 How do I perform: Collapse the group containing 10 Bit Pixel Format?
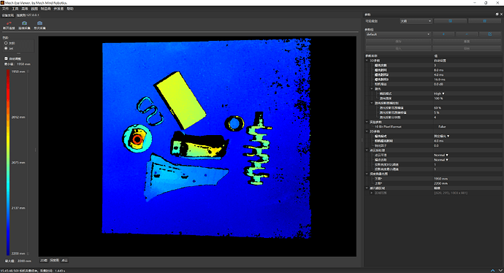pos(367,122)
